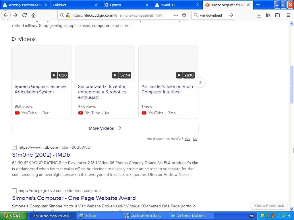Open the Downloads panel
This screenshot has height=220, width=294.
pos(259,15)
